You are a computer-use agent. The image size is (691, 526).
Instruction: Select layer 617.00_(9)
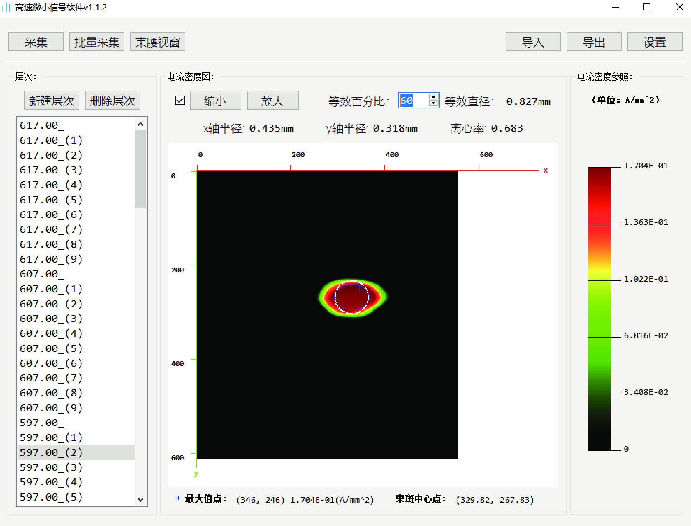pyautogui.click(x=76, y=259)
